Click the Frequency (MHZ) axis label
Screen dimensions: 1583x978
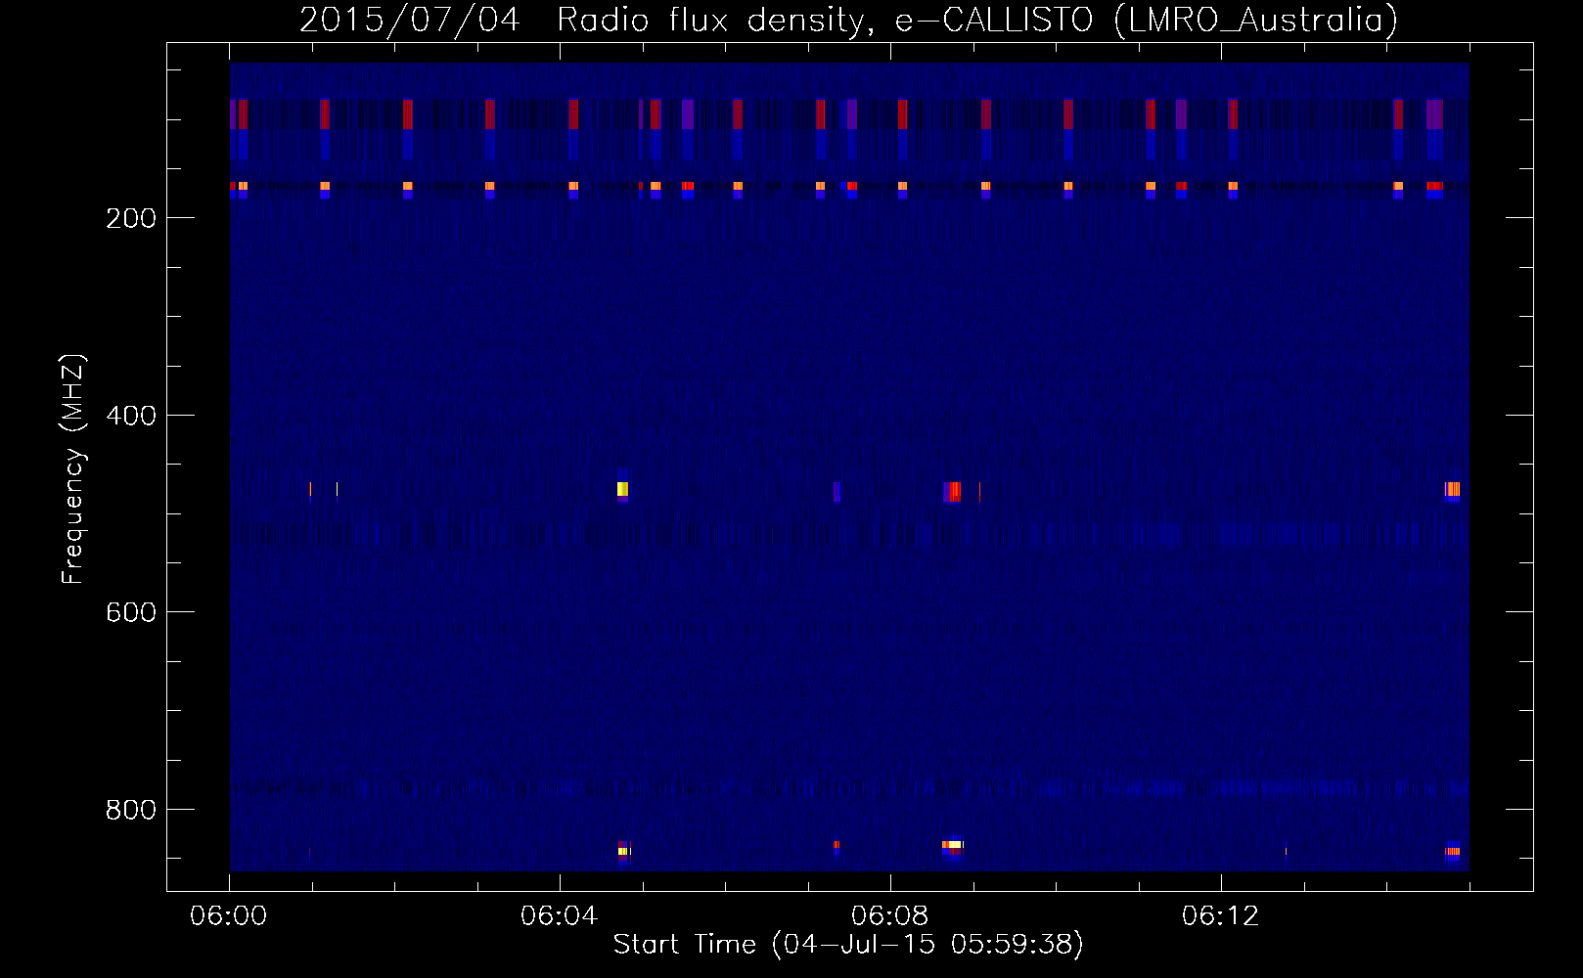(73, 469)
